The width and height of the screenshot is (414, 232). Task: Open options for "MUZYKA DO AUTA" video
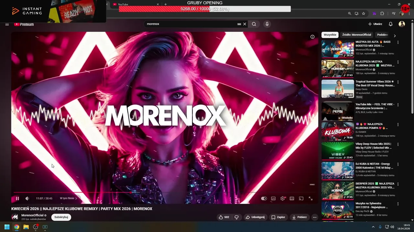tap(398, 42)
